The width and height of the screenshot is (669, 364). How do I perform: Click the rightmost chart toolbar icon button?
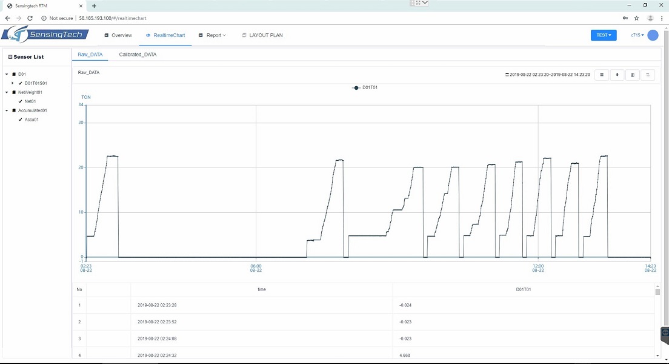(648, 75)
